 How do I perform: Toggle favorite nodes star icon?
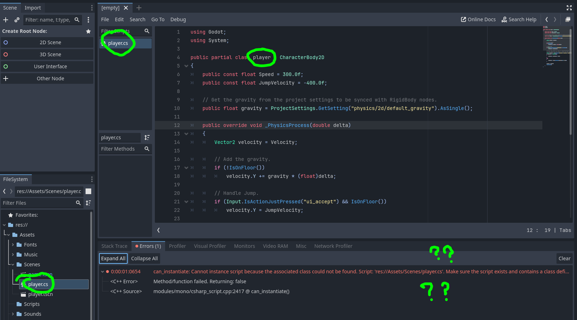[x=88, y=31]
